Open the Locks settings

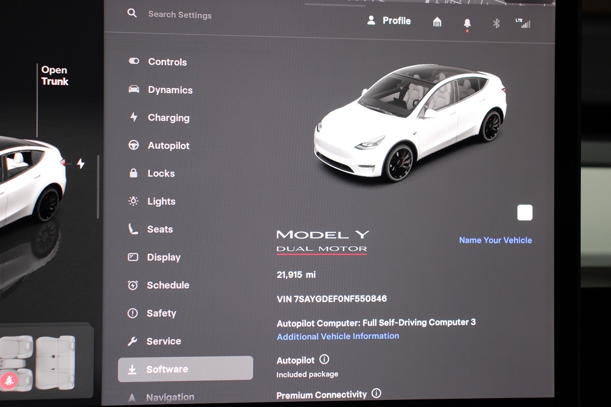(x=161, y=173)
